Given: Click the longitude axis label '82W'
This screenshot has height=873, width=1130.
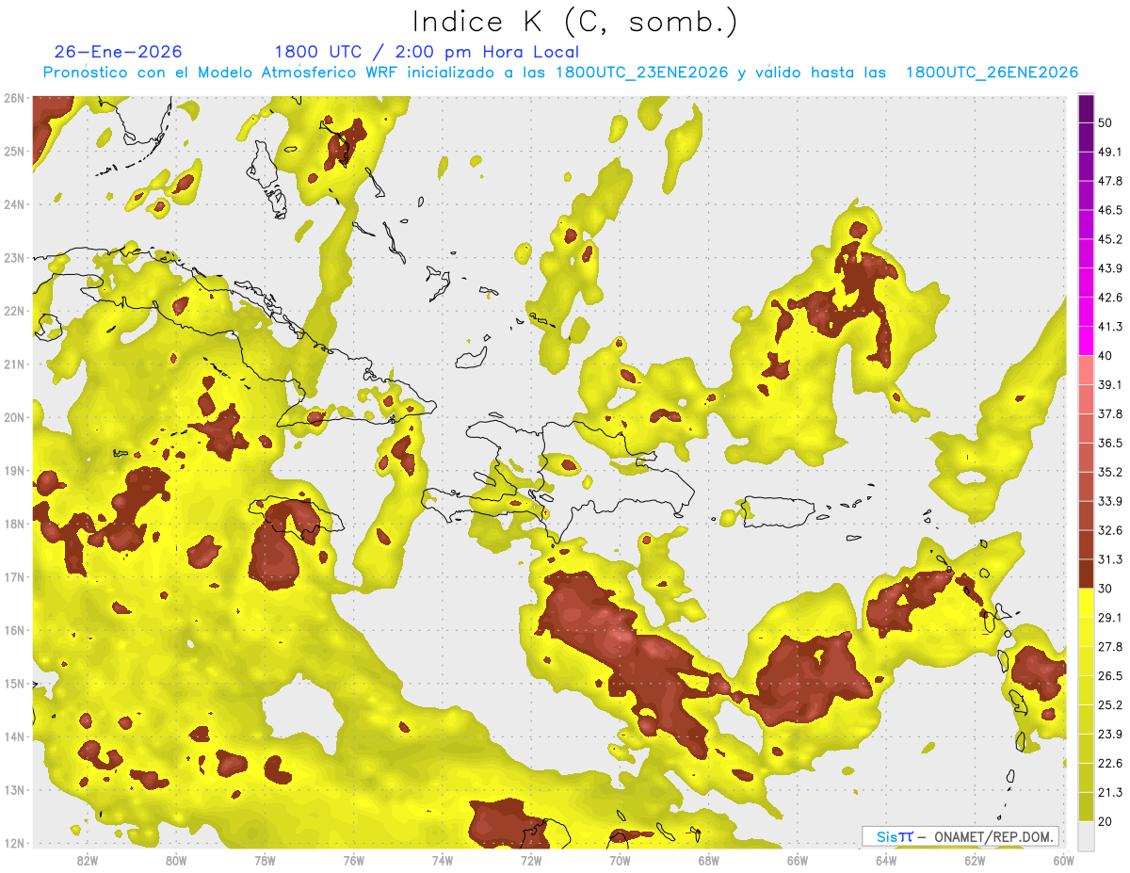Looking at the screenshot, I should click(x=87, y=861).
